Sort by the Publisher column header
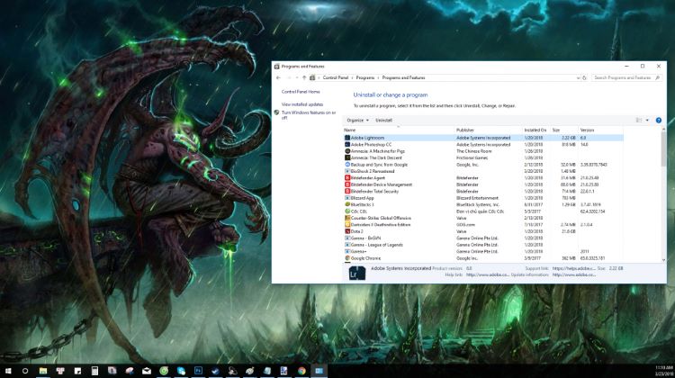 click(x=488, y=130)
